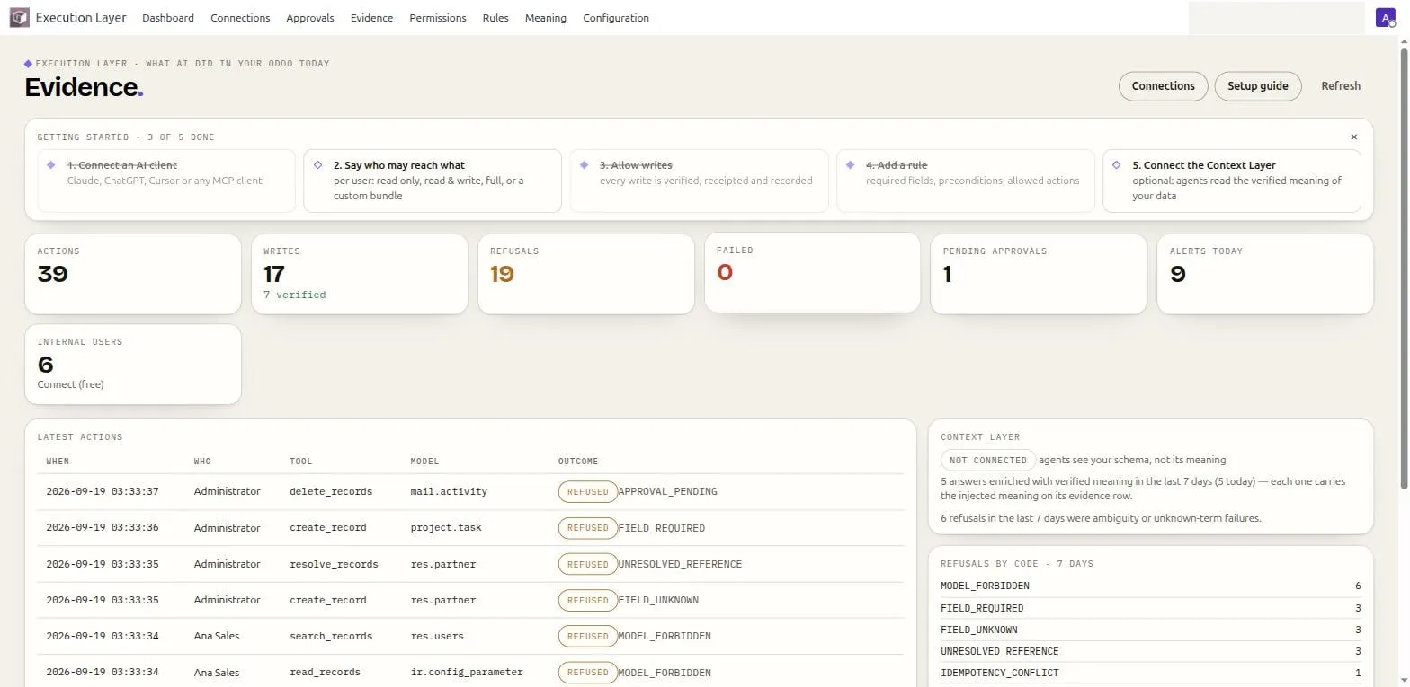Image resolution: width=1410 pixels, height=687 pixels.
Task: Click the WHEN column header
Action: tap(58, 462)
